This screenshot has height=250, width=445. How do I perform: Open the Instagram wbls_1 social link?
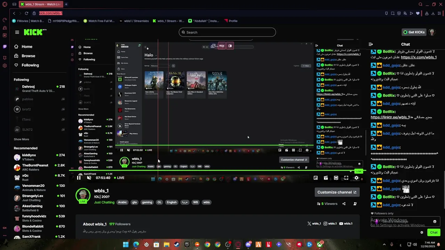coord(330,224)
